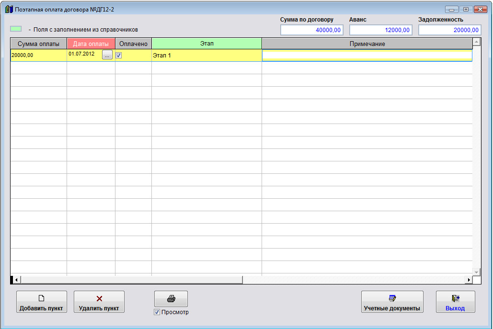The width and height of the screenshot is (493, 329).
Task: Click the Этап 1 cell
Action: click(207, 55)
